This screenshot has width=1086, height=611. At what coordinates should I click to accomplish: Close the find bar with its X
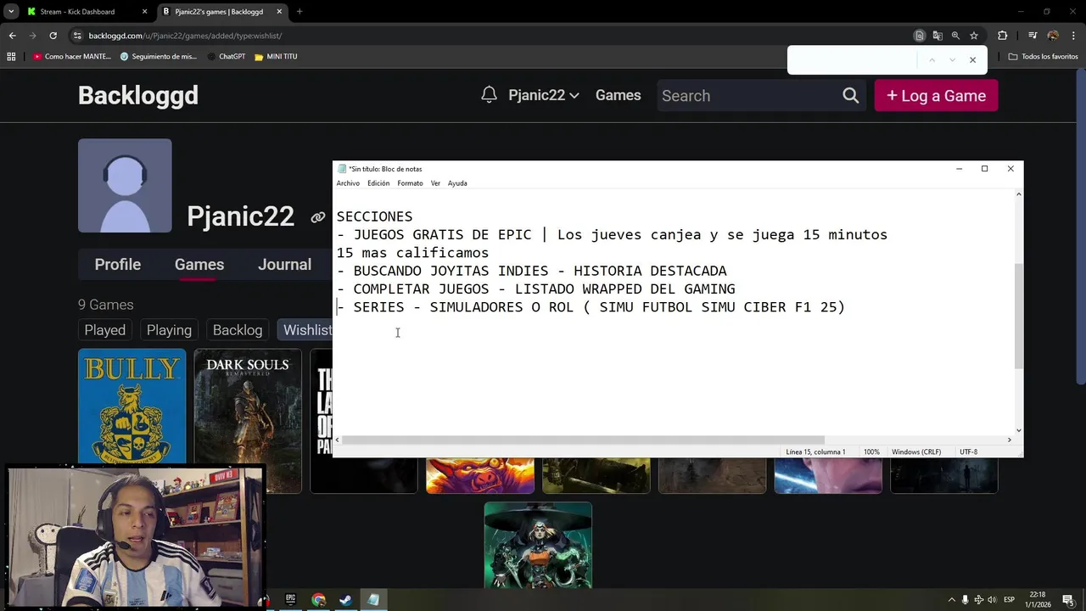click(x=972, y=60)
